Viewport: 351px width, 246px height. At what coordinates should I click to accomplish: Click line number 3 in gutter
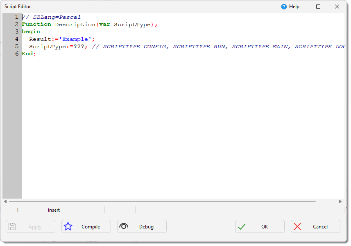[16, 31]
